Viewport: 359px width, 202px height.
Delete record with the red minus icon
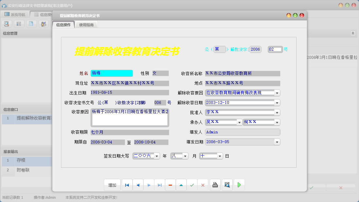click(x=170, y=185)
